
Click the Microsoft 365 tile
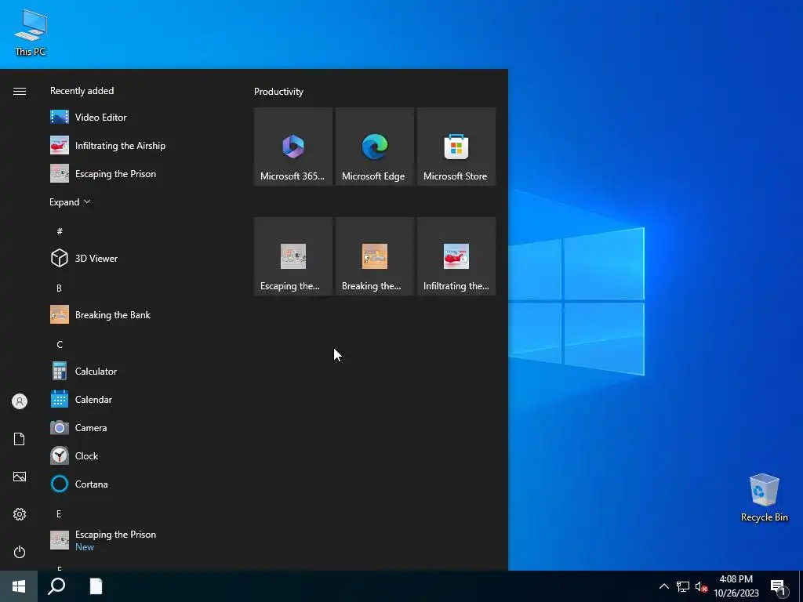293,147
